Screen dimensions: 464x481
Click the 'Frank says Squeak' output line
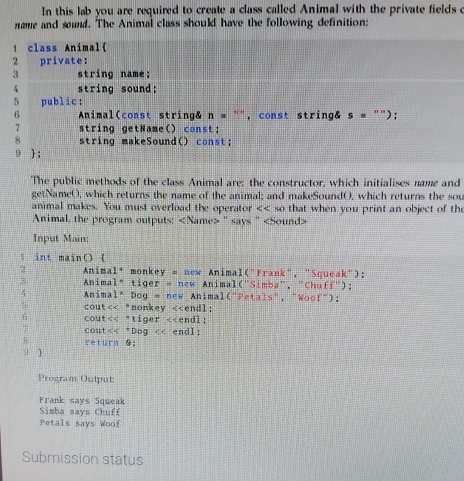point(82,401)
